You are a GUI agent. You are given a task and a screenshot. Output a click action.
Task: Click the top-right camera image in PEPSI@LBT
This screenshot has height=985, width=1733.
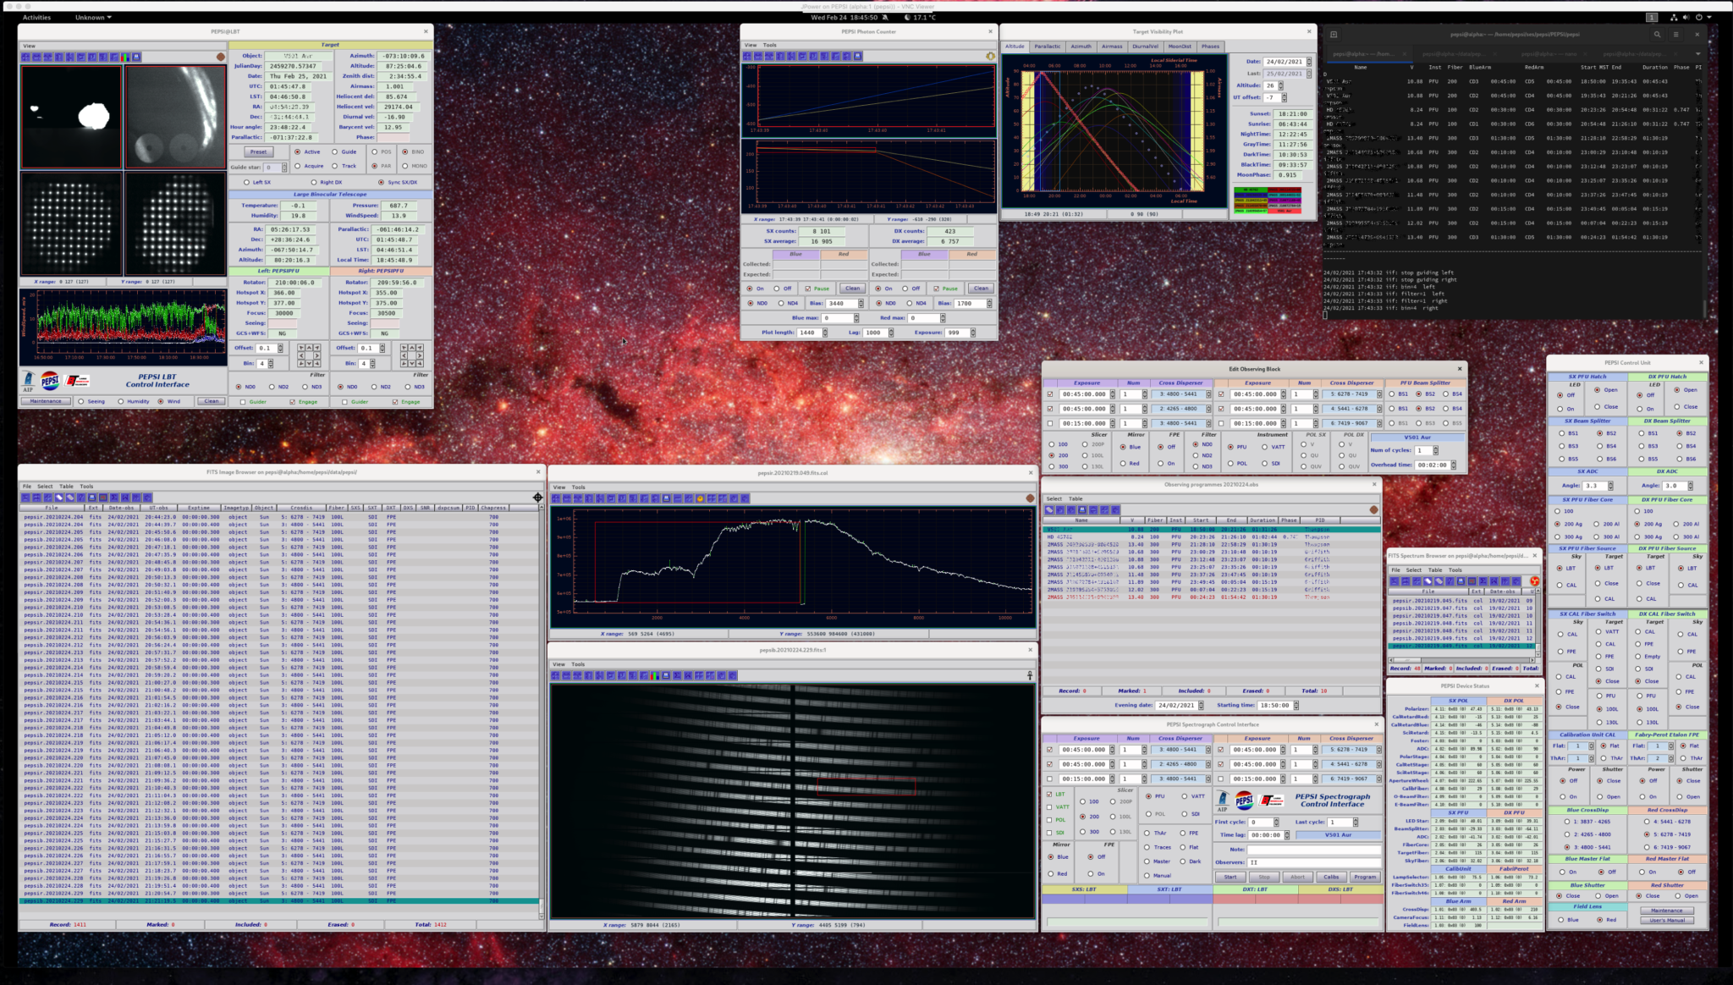click(175, 117)
